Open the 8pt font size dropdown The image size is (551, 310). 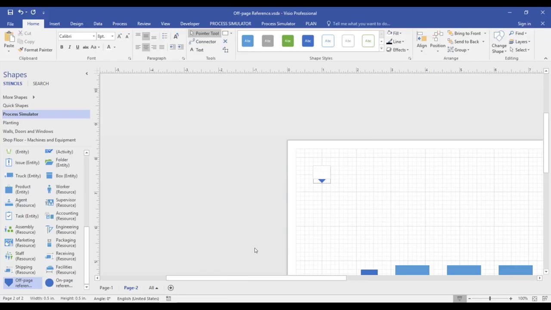pos(112,36)
